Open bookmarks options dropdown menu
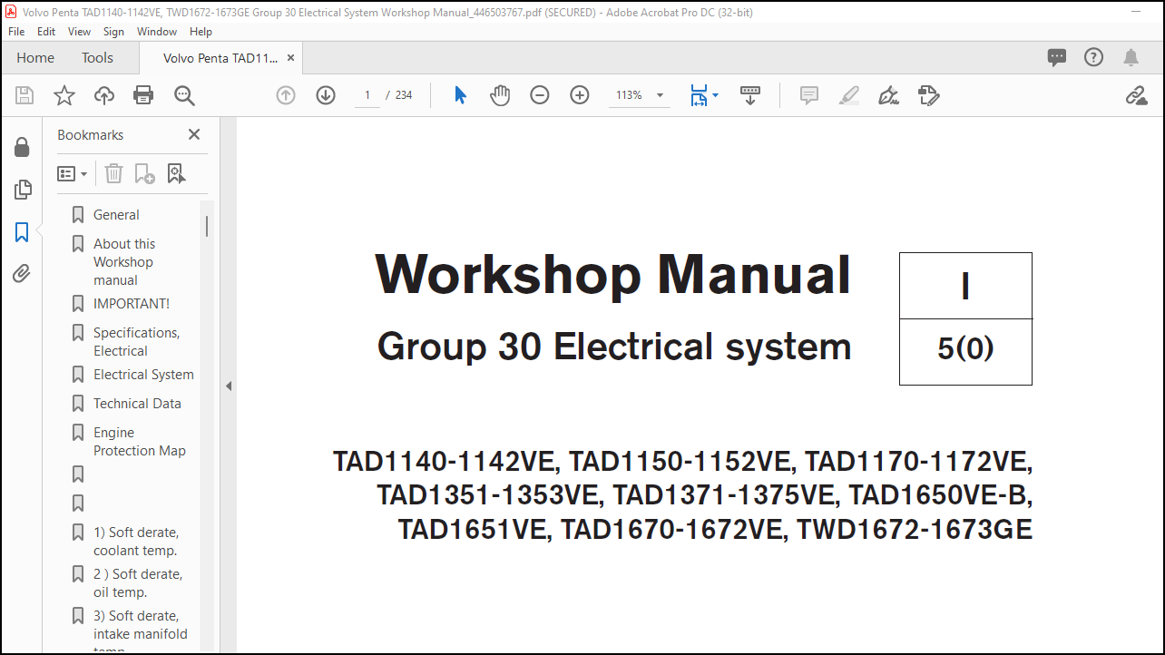The width and height of the screenshot is (1165, 655). [73, 173]
